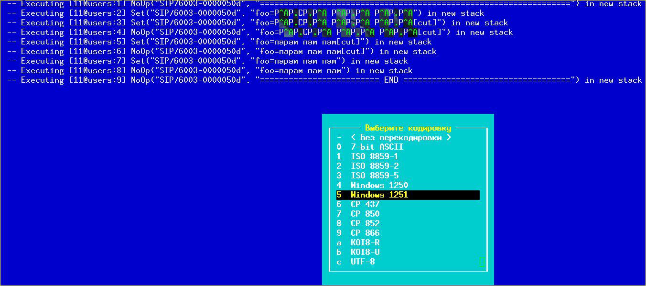Screen dimensions: 646x286
Task: Select Windows 1250 encoding
Action: click(x=379, y=186)
